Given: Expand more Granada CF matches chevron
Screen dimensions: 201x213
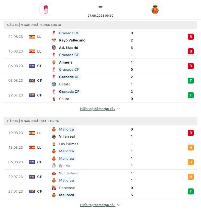Looking at the screenshot, I should pyautogui.click(x=119, y=109).
